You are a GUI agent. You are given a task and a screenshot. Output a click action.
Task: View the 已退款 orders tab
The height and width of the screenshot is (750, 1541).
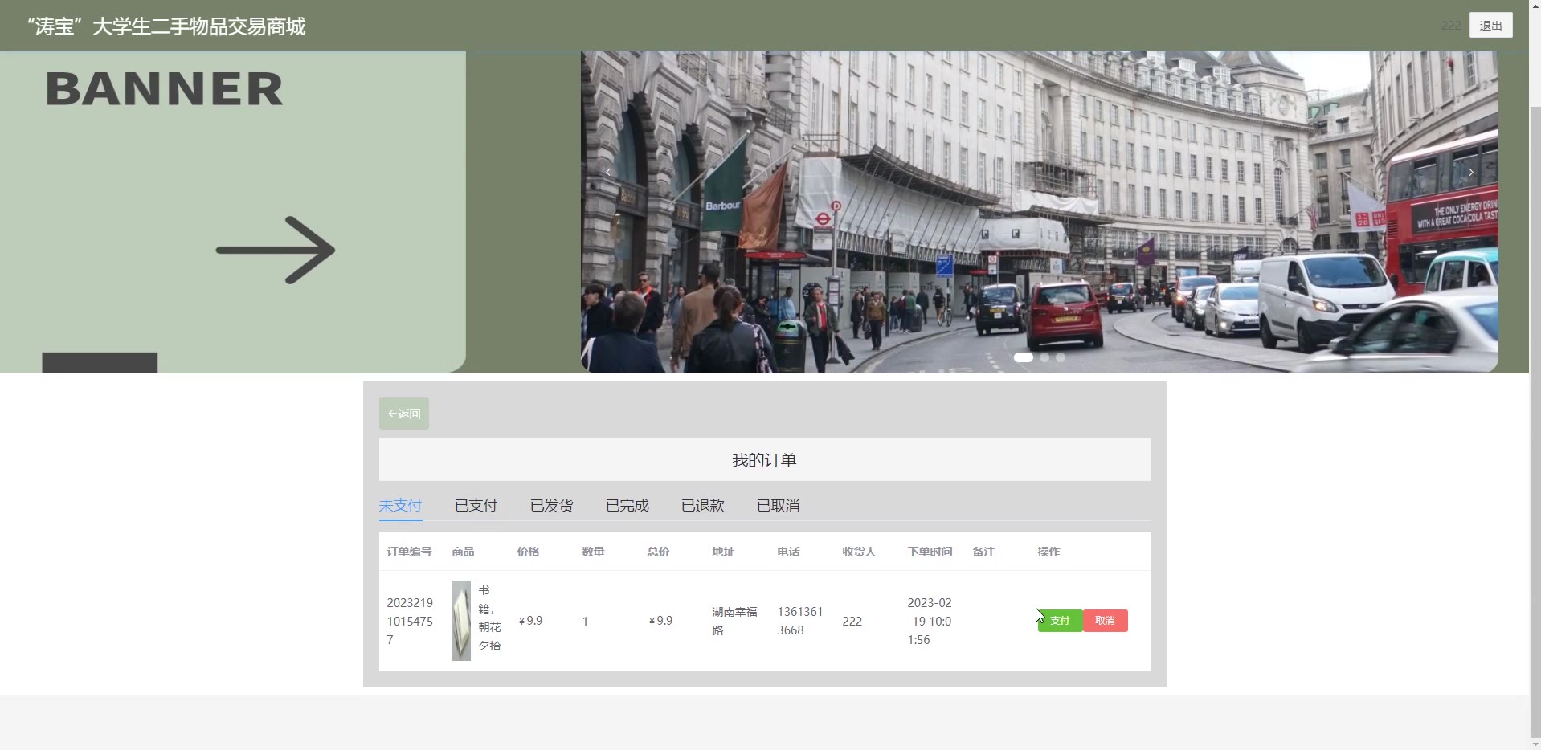[702, 506]
